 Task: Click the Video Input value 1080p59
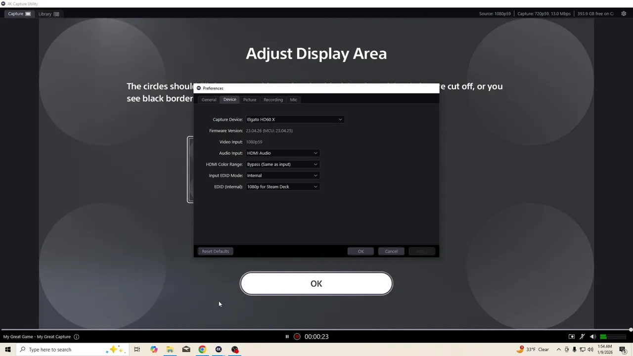click(x=254, y=142)
